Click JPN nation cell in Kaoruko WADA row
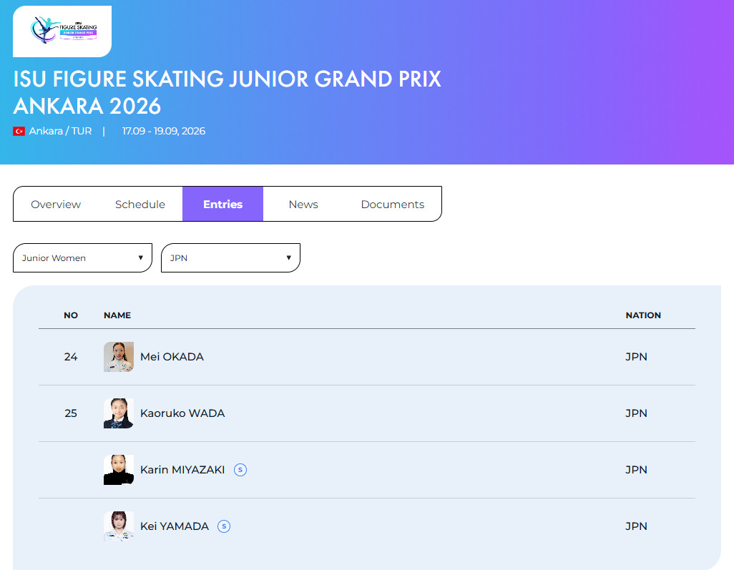Image resolution: width=734 pixels, height=570 pixels. pyautogui.click(x=636, y=413)
